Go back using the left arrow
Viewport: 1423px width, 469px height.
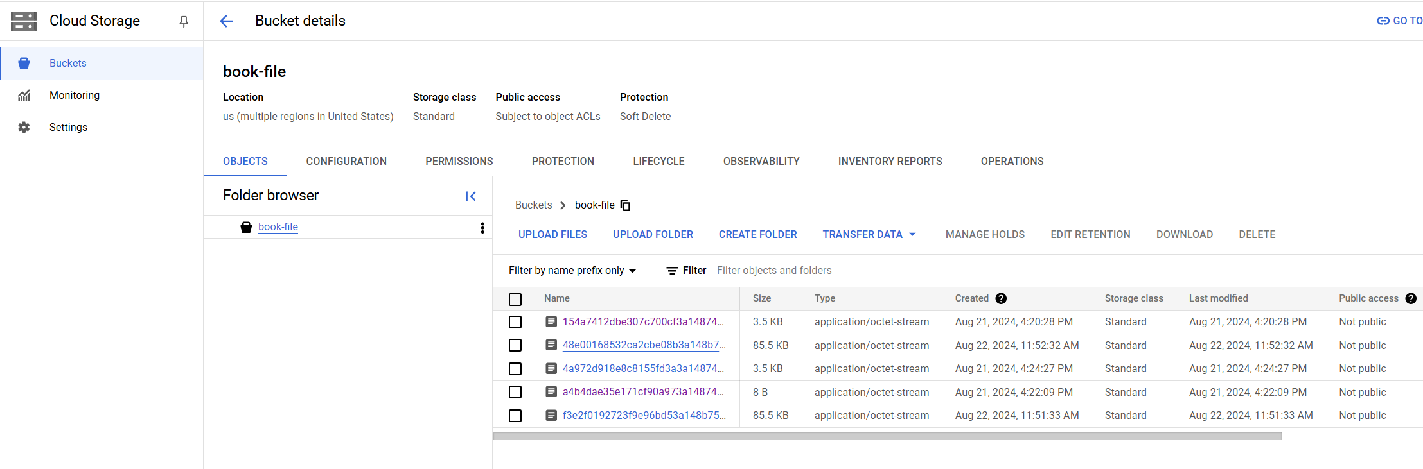click(226, 21)
